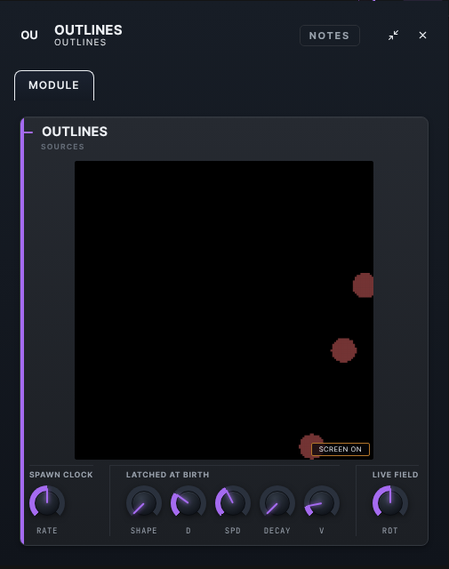This screenshot has width=449, height=569.
Task: Toggle the SCREEN ON button
Action: tap(341, 449)
